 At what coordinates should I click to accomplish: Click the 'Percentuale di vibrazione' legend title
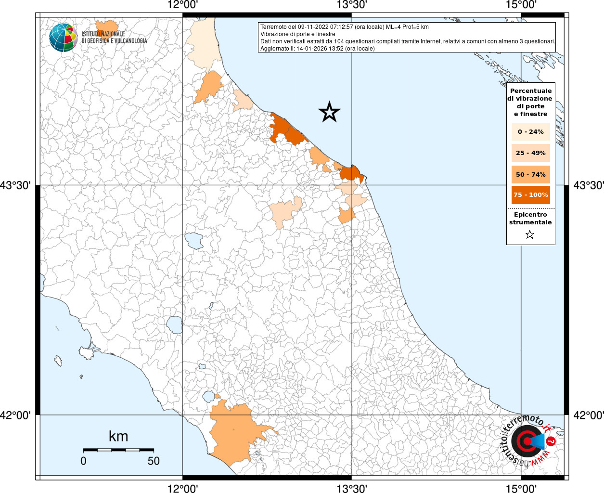pyautogui.click(x=530, y=102)
